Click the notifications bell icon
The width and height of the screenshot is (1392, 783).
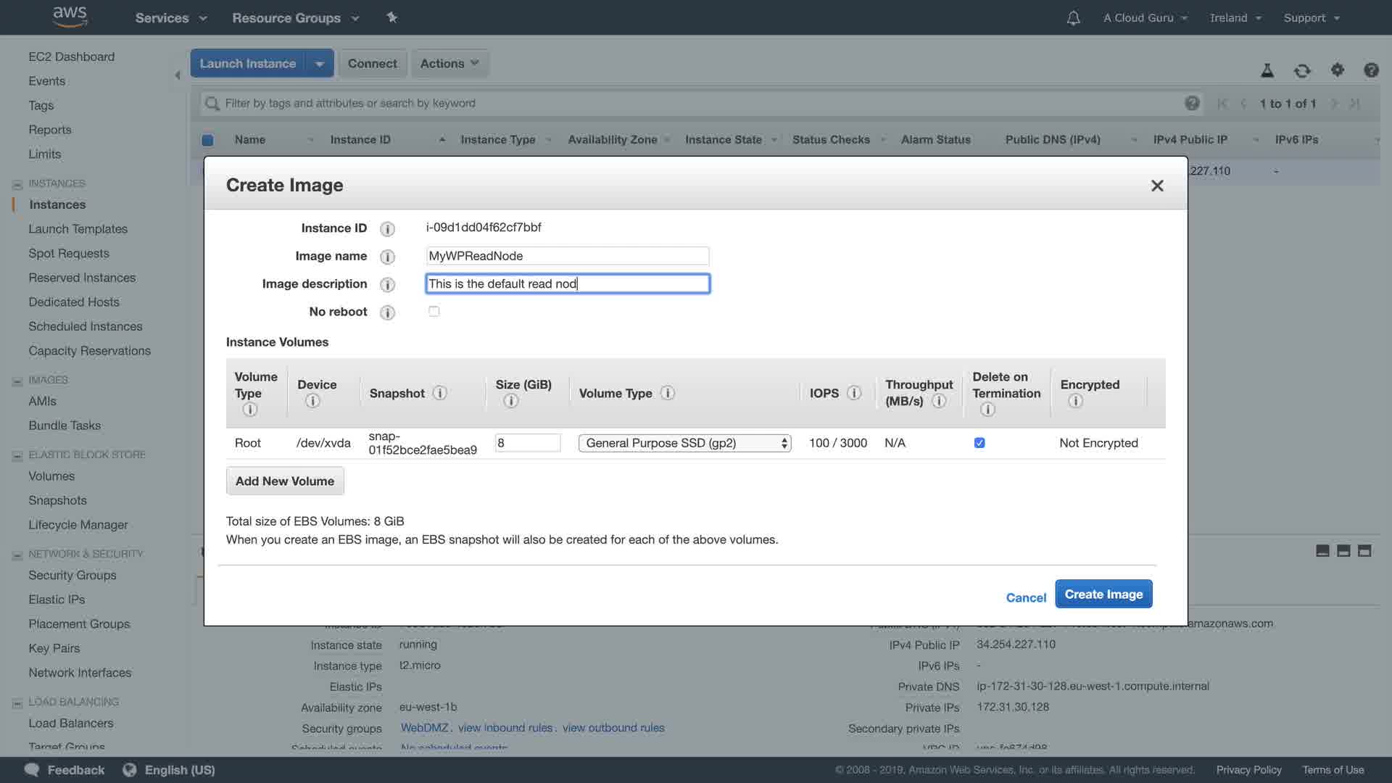click(1073, 18)
